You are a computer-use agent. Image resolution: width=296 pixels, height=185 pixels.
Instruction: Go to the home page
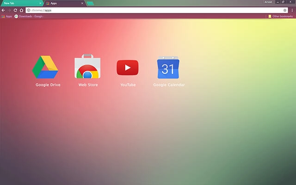(22, 10)
